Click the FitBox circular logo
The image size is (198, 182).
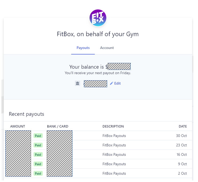(x=98, y=18)
